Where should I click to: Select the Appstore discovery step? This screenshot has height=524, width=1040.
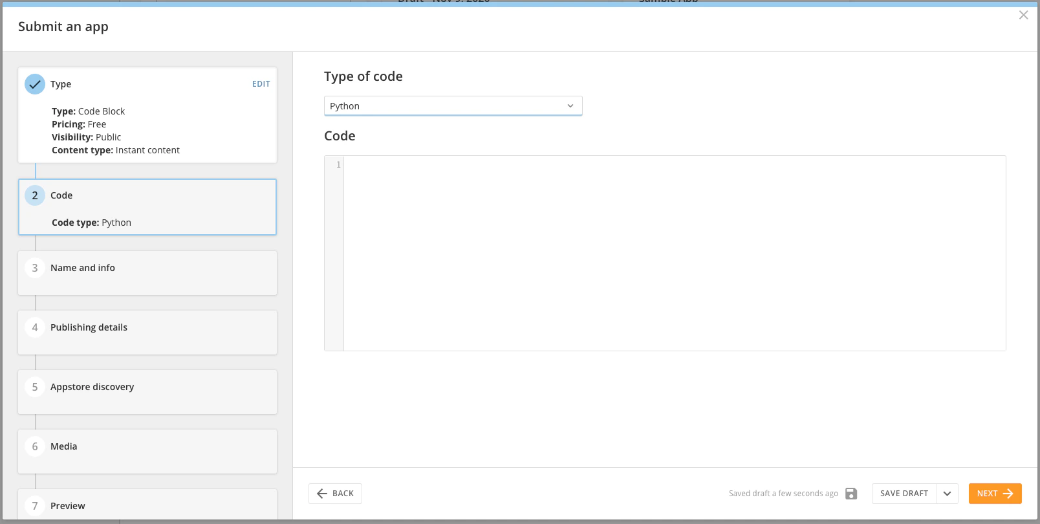click(147, 392)
